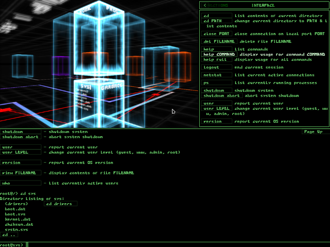The width and height of the screenshot is (330, 247).
Task: Select checksum.dat in the directory listing
Action: pyautogui.click(x=19, y=224)
